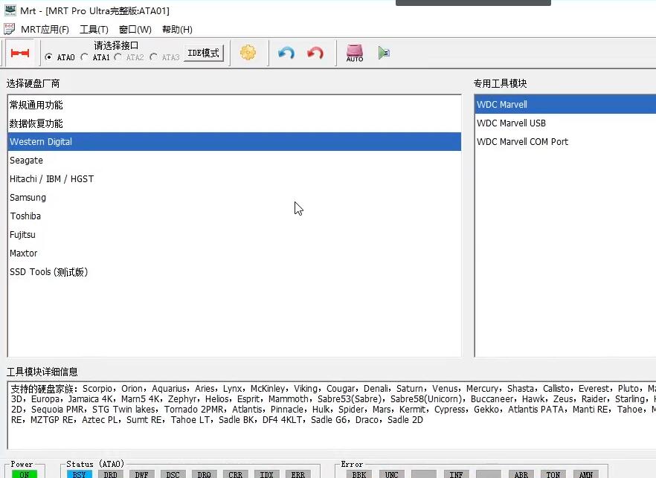Select the ATA0 radio button
Image resolution: width=656 pixels, height=478 pixels.
click(49, 57)
